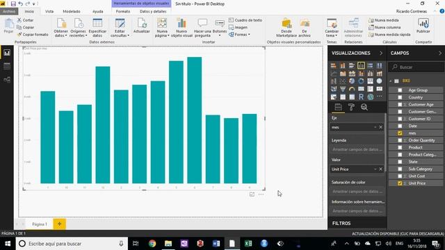The width and height of the screenshot is (445, 250).
Task: Check the Customer Age field
Action: 400,105
